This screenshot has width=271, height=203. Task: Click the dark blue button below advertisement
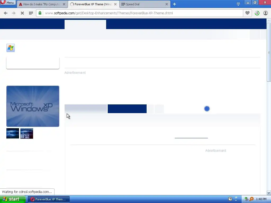click(x=127, y=109)
